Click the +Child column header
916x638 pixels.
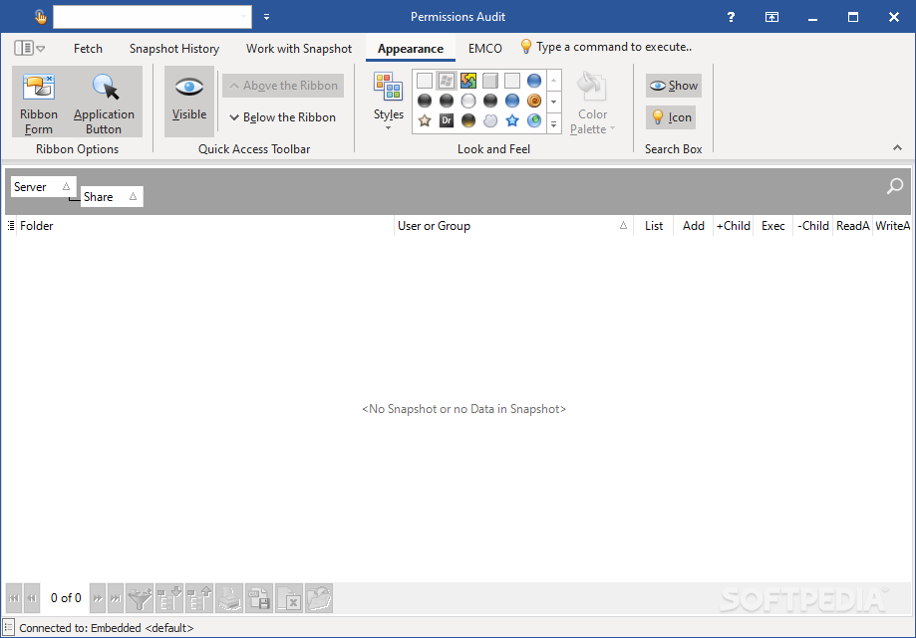click(x=734, y=226)
